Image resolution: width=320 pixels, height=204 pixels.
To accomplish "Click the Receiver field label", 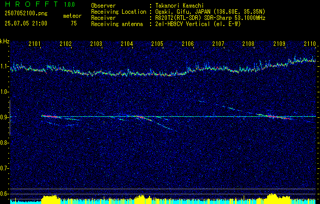I will pyautogui.click(x=103, y=18).
